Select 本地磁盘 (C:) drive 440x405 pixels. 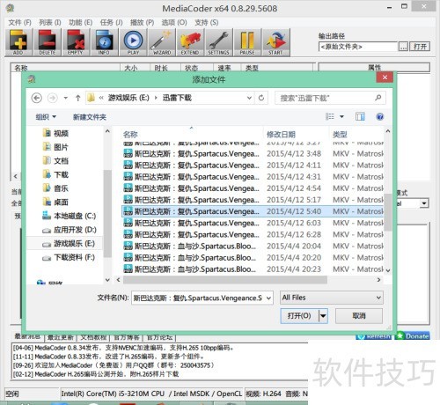(70, 216)
